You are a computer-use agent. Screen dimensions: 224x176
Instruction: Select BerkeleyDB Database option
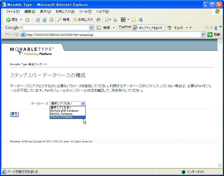(x=68, y=111)
